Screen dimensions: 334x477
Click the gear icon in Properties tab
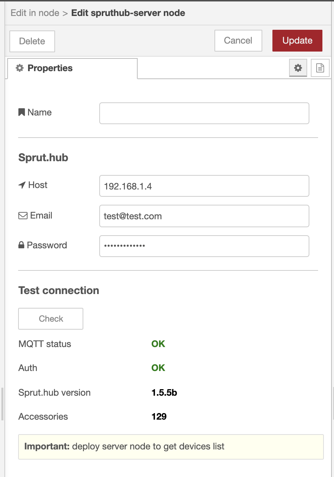(20, 68)
